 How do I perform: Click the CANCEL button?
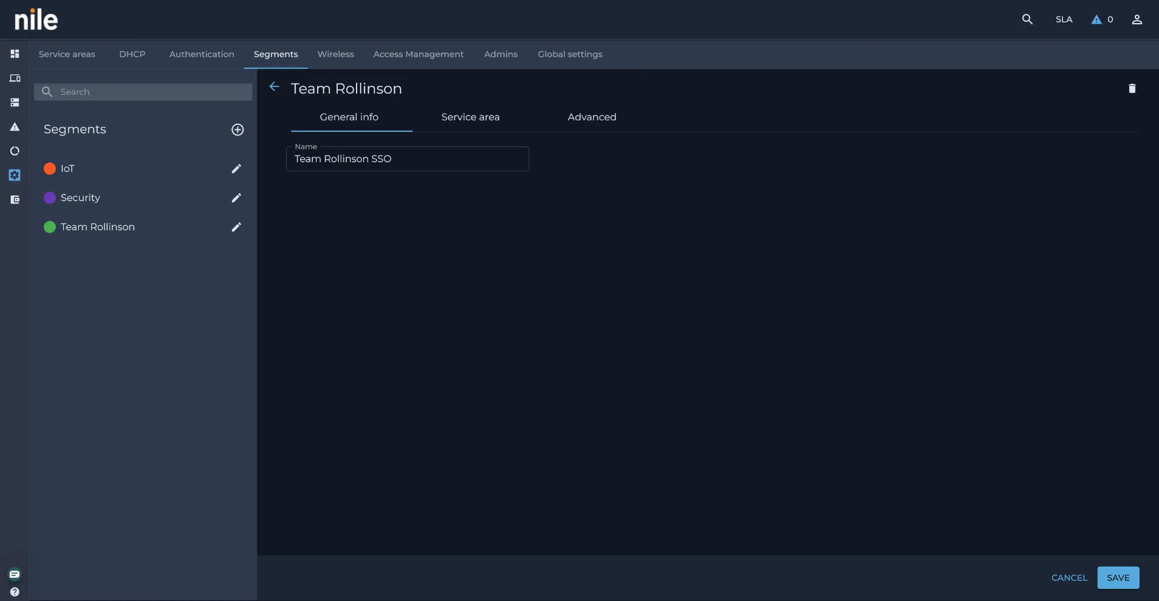coord(1070,578)
